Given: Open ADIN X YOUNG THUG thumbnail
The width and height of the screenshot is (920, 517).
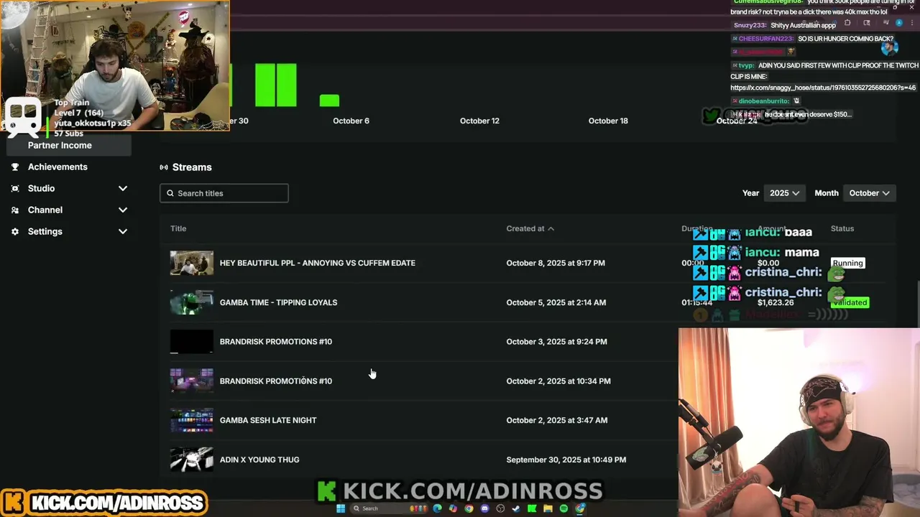Looking at the screenshot, I should pos(192,460).
